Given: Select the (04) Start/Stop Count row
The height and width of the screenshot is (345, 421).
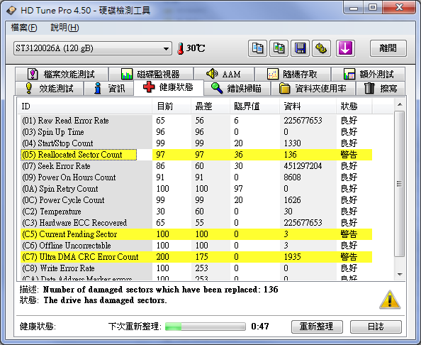Looking at the screenshot, I should tap(196, 143).
